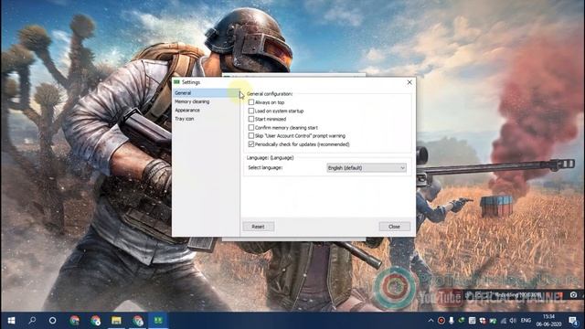The height and width of the screenshot is (329, 585).
Task: Open the taskbar search magnifier
Action: [32, 321]
